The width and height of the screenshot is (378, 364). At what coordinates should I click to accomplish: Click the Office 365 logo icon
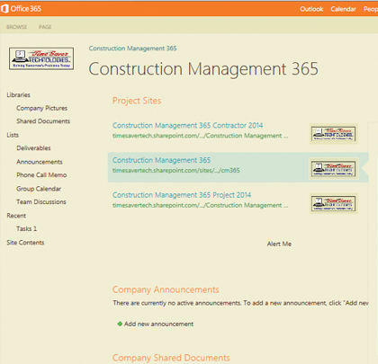[4, 9]
